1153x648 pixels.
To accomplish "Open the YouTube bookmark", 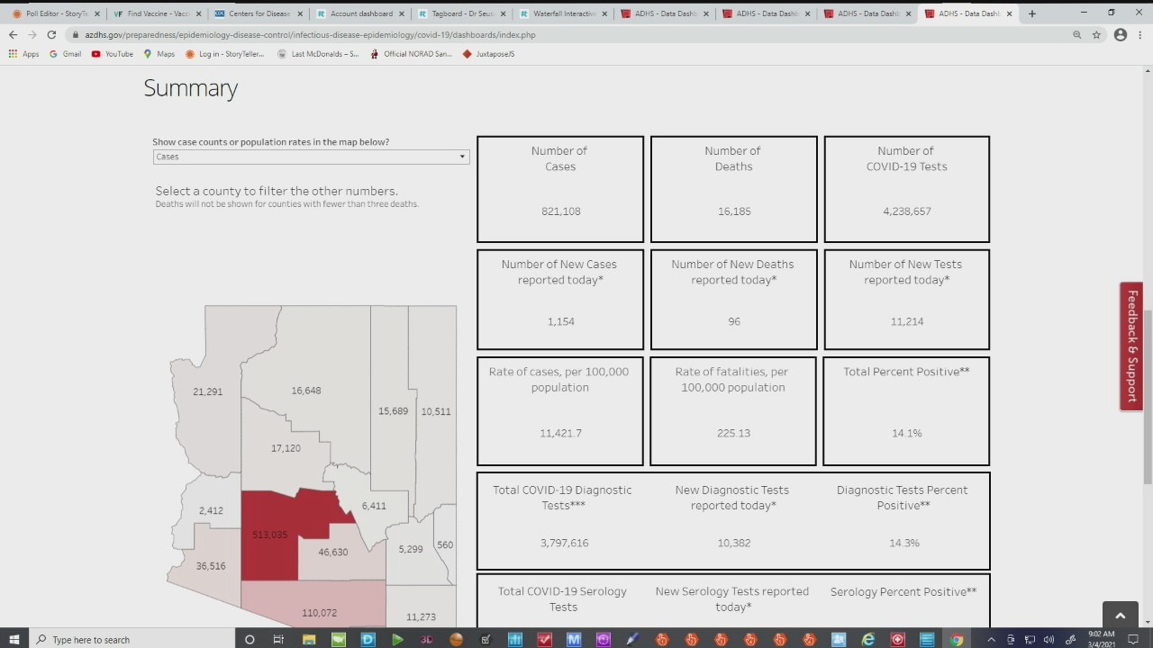I will pyautogui.click(x=113, y=54).
